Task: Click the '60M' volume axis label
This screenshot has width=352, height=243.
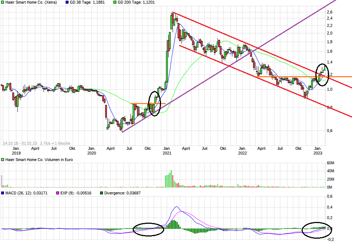Action: coord(331,163)
